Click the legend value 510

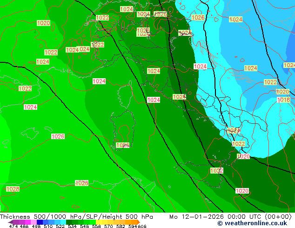point(48,226)
